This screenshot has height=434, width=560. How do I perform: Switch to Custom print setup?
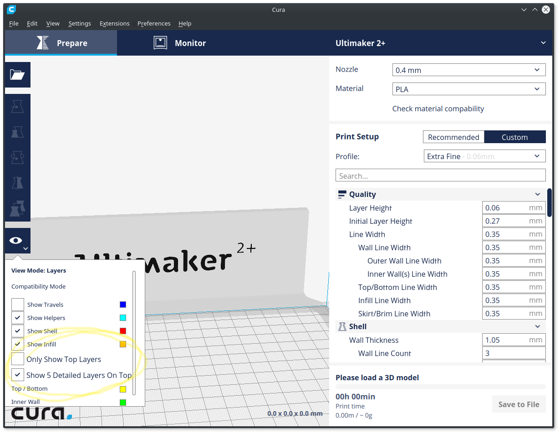pos(515,137)
